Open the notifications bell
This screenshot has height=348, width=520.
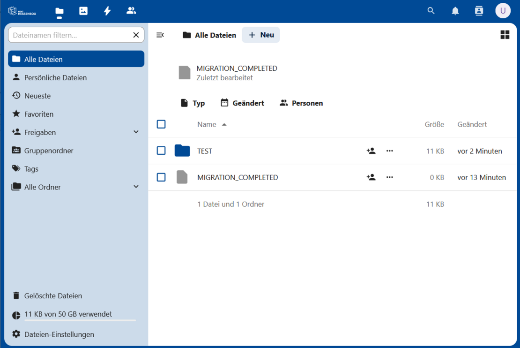(x=455, y=11)
